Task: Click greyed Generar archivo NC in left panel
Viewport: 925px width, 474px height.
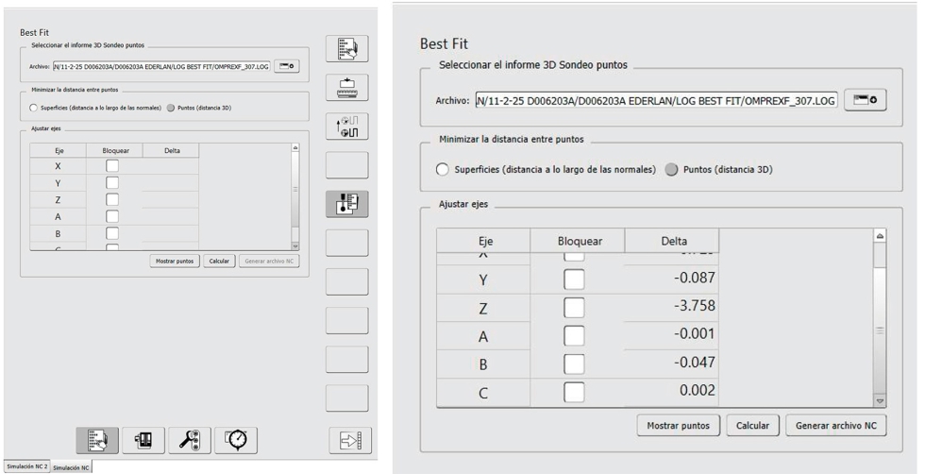Action: coord(269,261)
